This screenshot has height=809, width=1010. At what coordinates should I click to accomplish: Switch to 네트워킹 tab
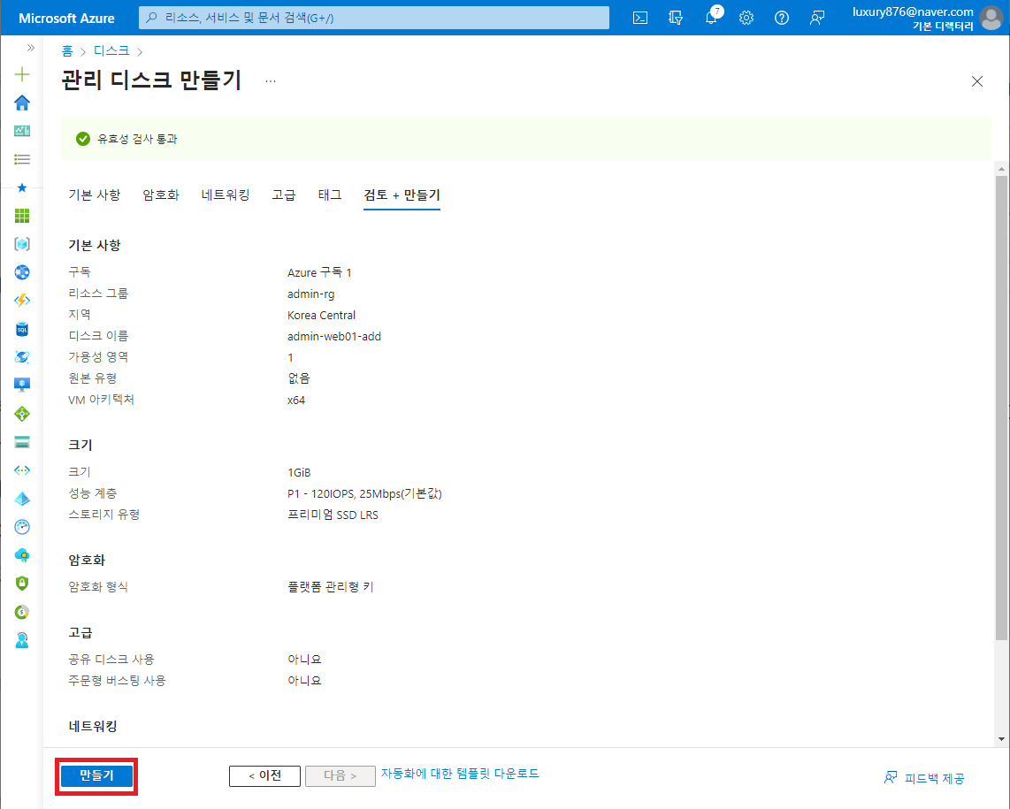pos(226,195)
